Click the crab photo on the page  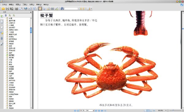coord(111,71)
